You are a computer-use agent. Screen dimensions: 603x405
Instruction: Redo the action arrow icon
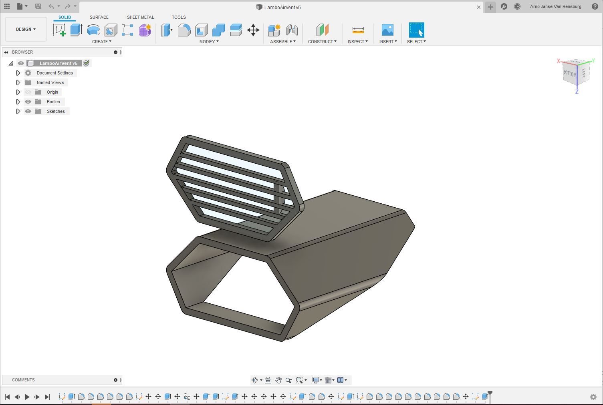(68, 6)
